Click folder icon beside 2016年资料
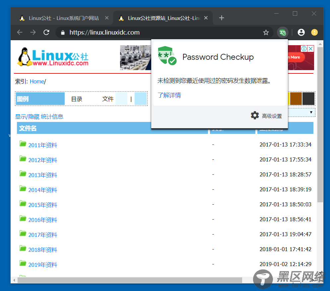 click(x=23, y=219)
